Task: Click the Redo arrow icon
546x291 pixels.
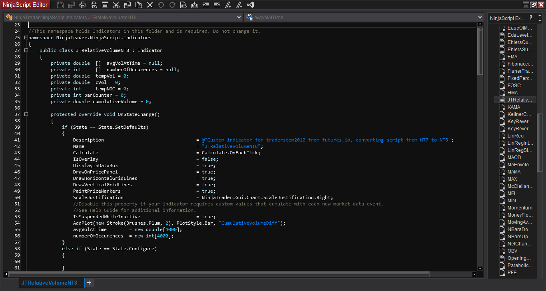Action: 172,5
